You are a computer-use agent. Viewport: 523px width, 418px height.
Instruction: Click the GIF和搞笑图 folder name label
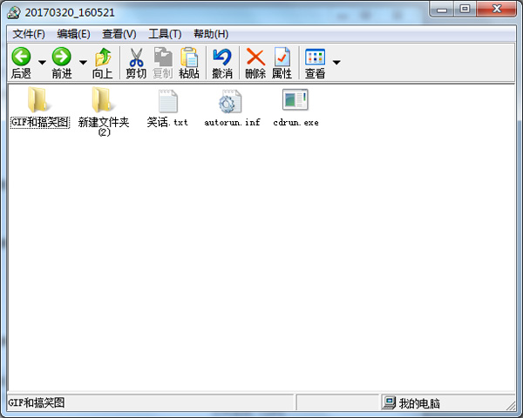tap(40, 122)
